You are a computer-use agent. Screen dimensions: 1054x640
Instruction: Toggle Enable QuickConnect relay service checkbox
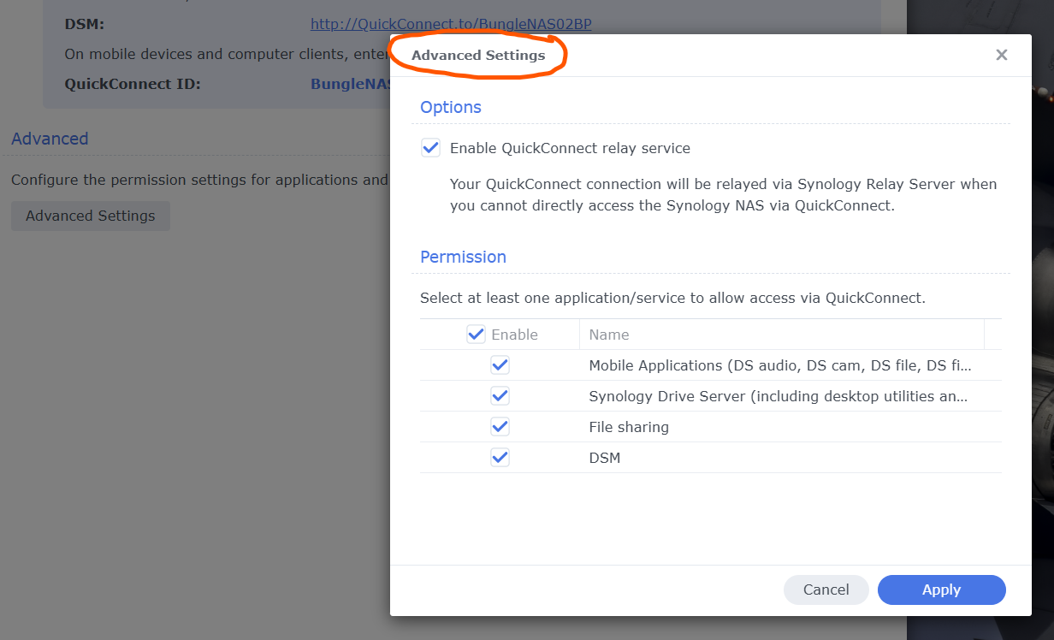(x=430, y=148)
